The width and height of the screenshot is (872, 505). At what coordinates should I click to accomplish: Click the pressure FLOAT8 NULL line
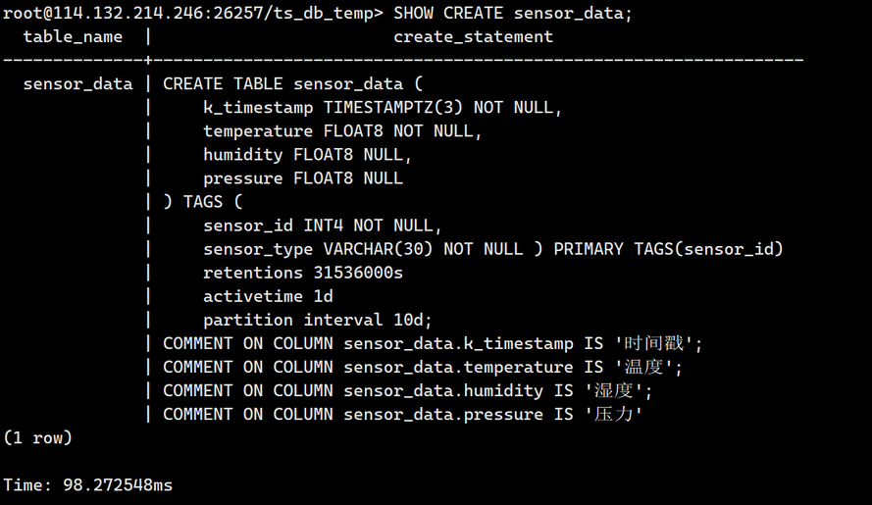(303, 177)
